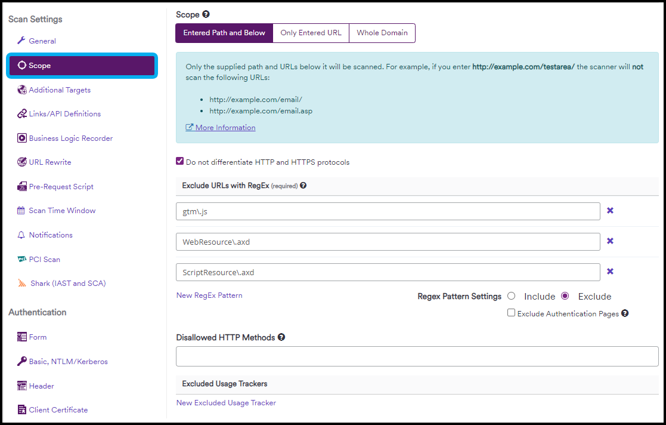Open Shark (IAST and SCA) settings
Image resolution: width=666 pixels, height=425 pixels.
67,284
